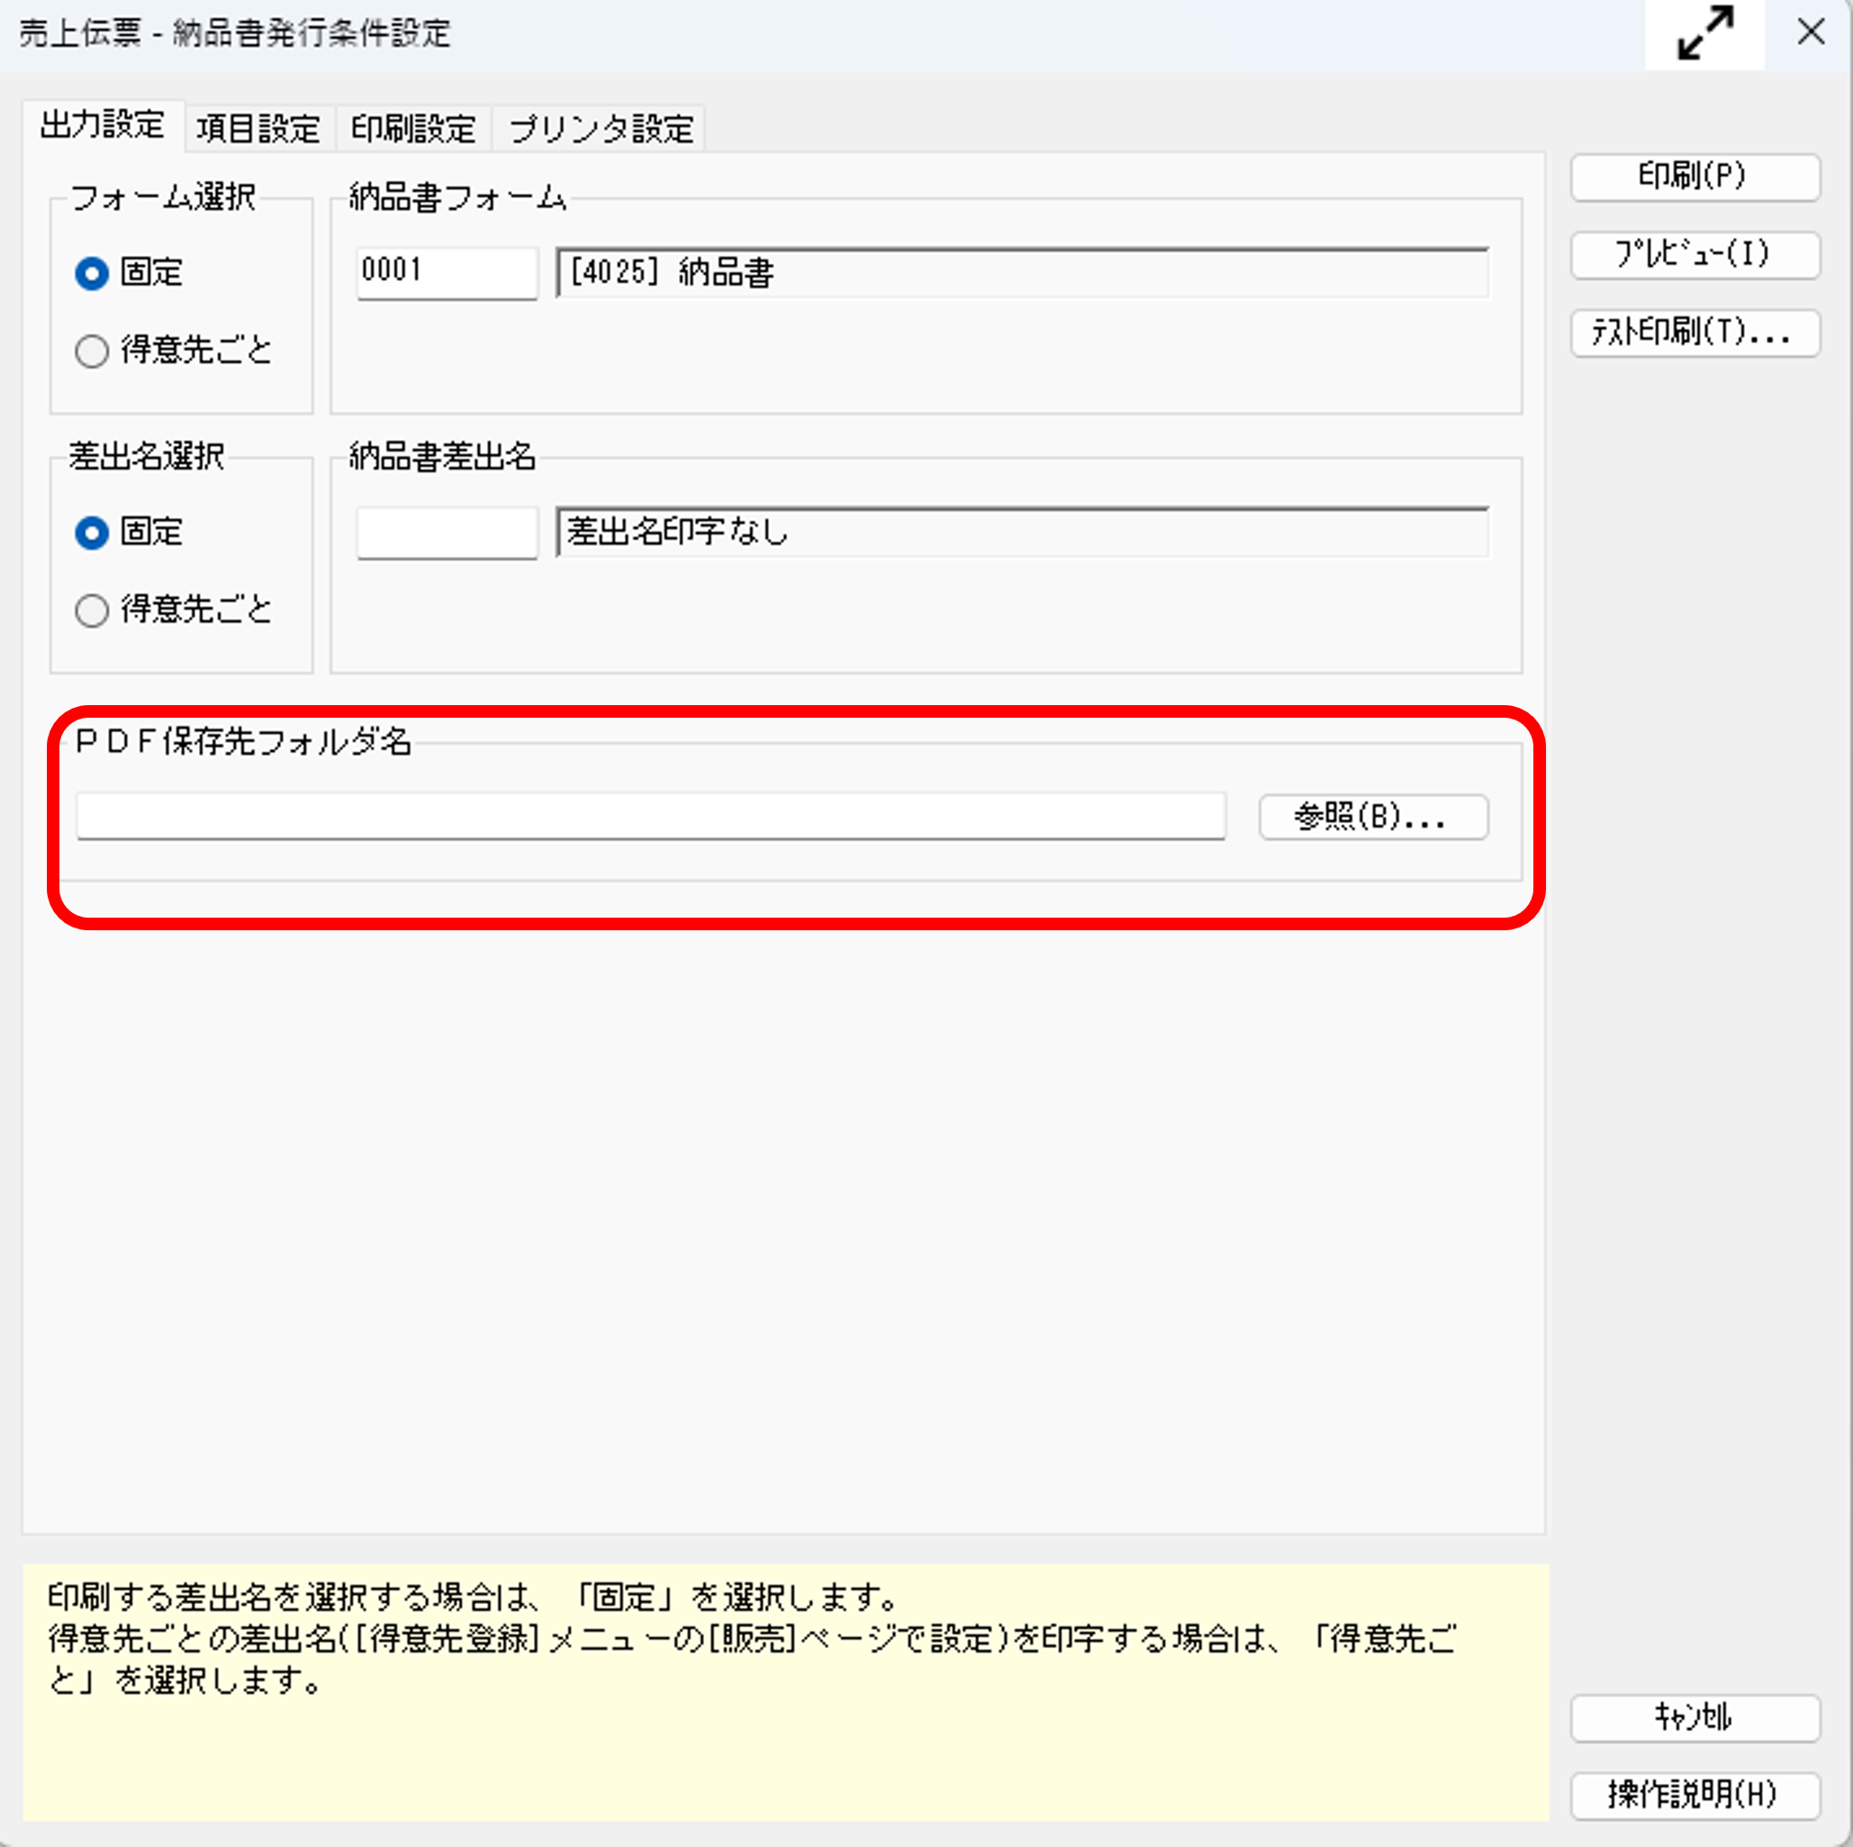Open 操作説明(H) help button
This screenshot has height=1847, width=1853.
pos(1695,1795)
